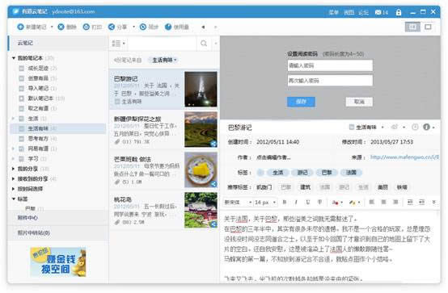Viewport: 448px width, 293px height.
Task: Click the 游记 tag chip
Action: [x=302, y=172]
